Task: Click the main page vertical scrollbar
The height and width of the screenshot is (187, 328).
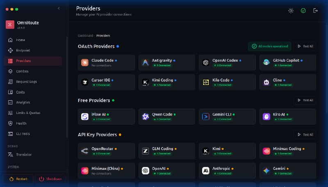Action: click(327, 69)
